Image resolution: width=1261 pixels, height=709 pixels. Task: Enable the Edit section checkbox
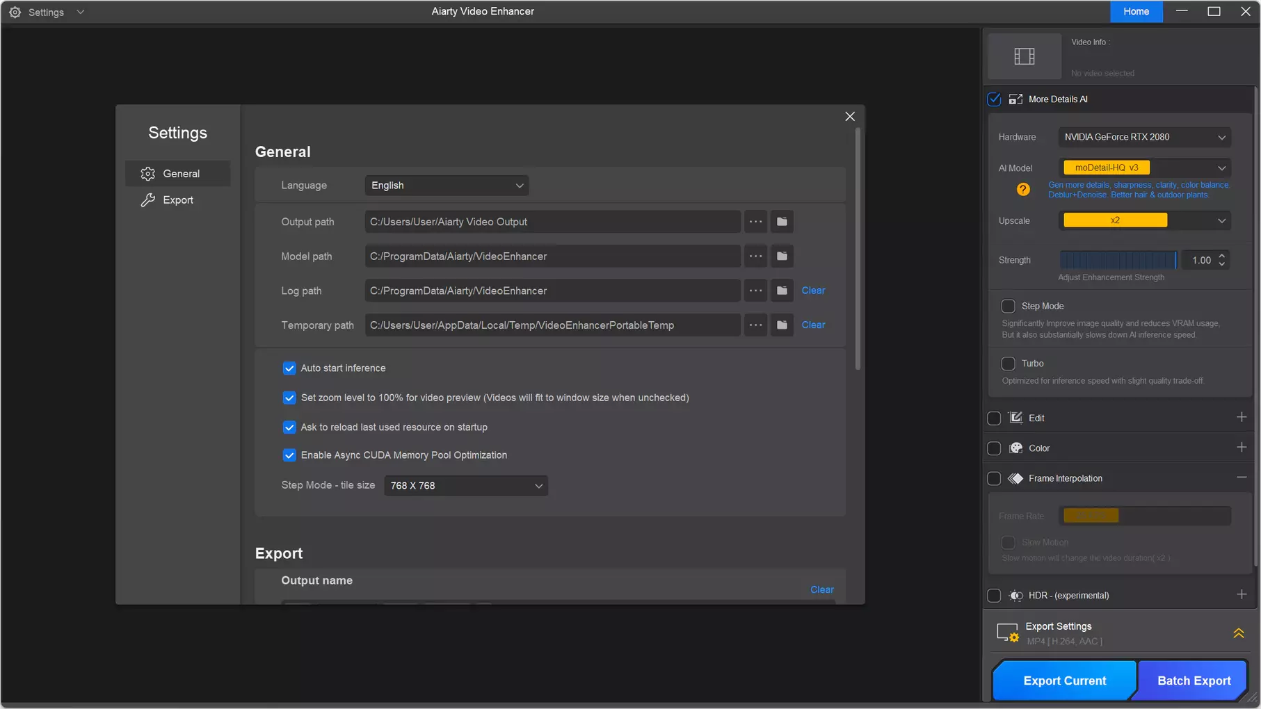point(994,418)
